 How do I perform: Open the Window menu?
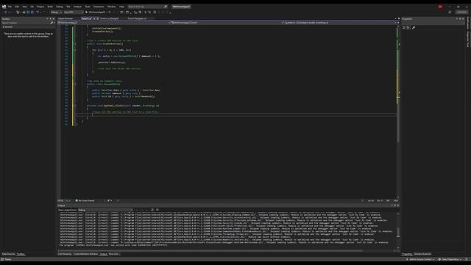tap(111, 7)
